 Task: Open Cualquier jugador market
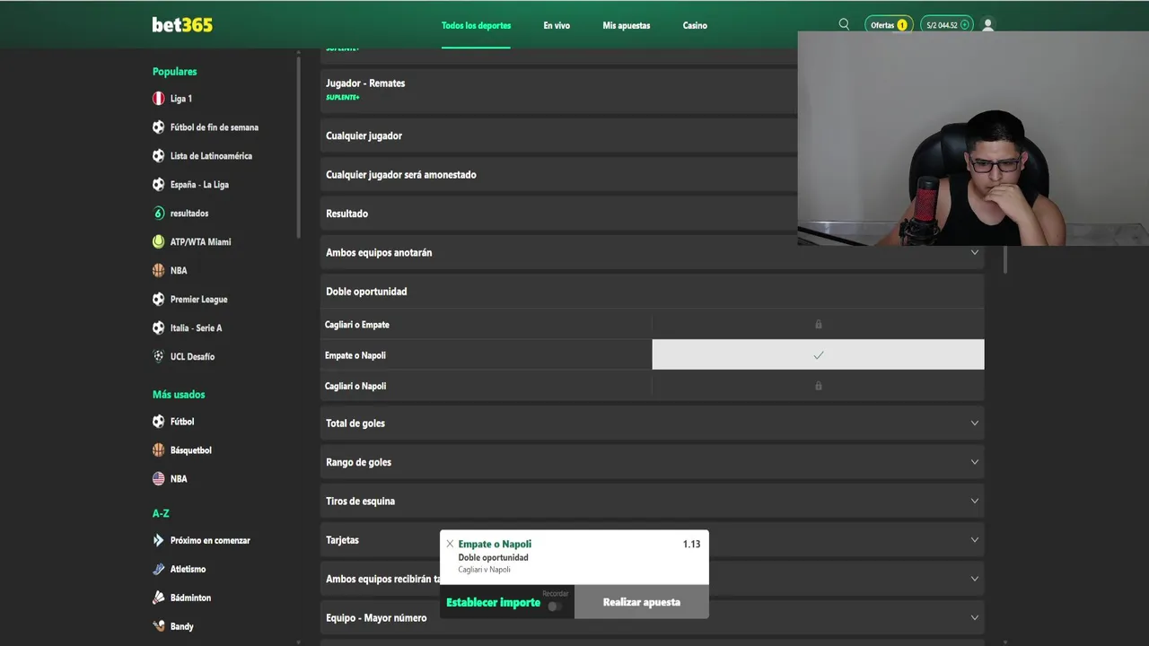click(x=558, y=135)
